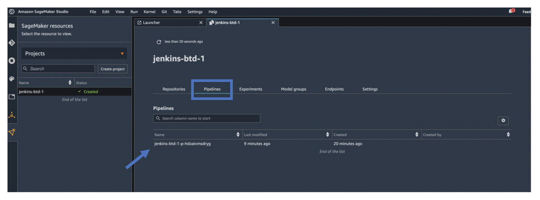Image resolution: width=540 pixels, height=200 pixels.
Task: Click the projects Search field
Action: pos(58,69)
